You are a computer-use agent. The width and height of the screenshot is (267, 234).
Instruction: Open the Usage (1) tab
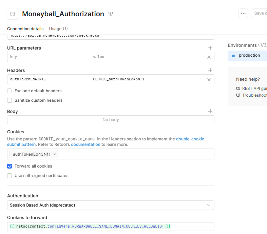[58, 29]
